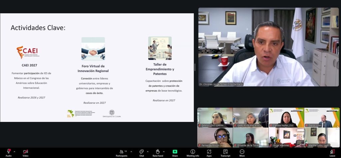Click the speaker video of Dr. Christian Jorge Torres
341x158 pixels.
coord(268,47)
